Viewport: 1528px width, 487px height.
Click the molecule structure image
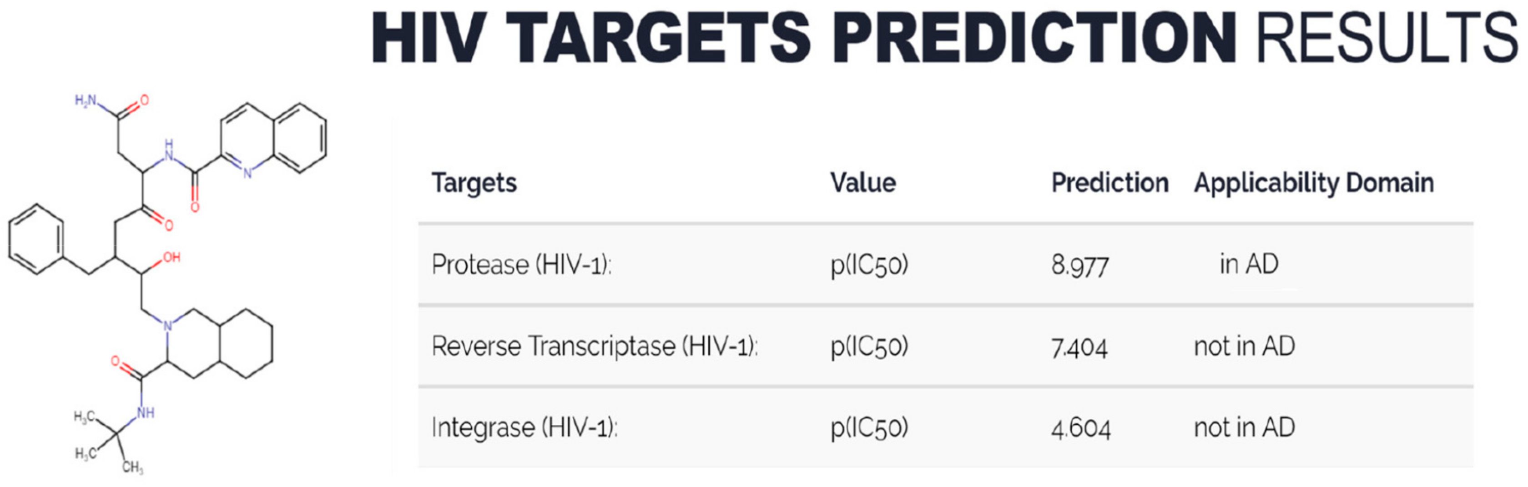pyautogui.click(x=166, y=285)
